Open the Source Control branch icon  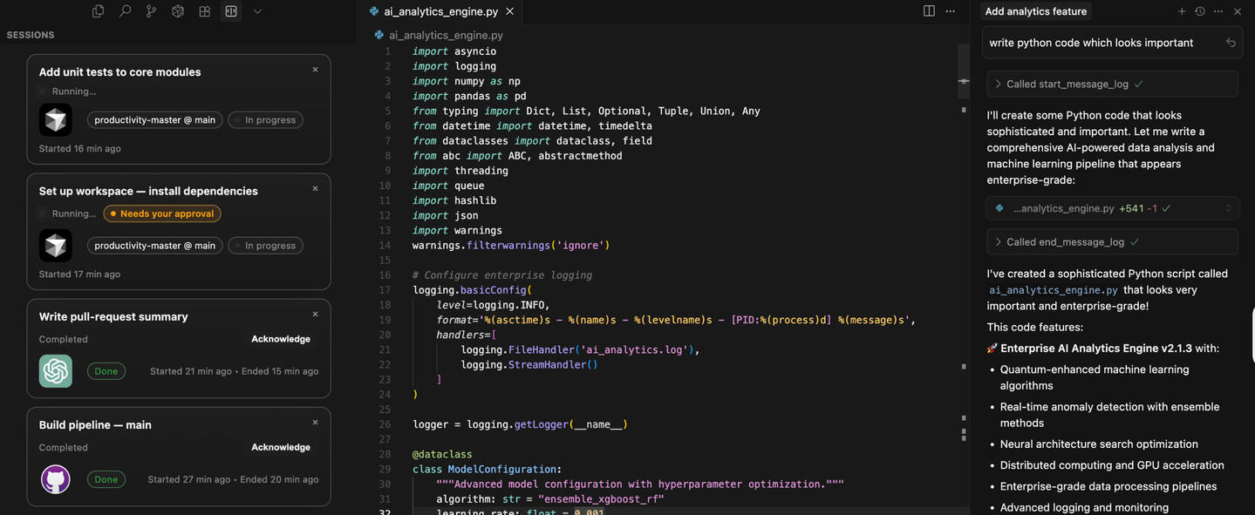pos(151,11)
